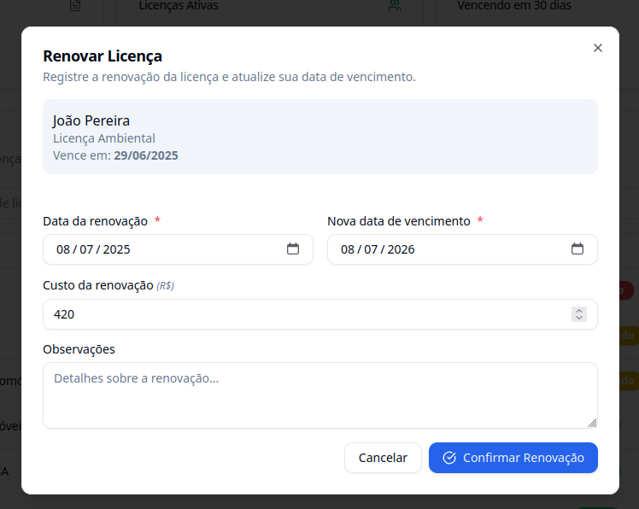The width and height of the screenshot is (639, 509).
Task: Click the Nova data de vencimento date field
Action: [462, 249]
